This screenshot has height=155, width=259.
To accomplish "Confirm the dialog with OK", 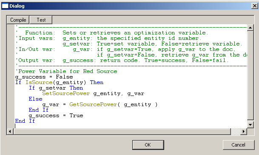I will click(x=148, y=145).
